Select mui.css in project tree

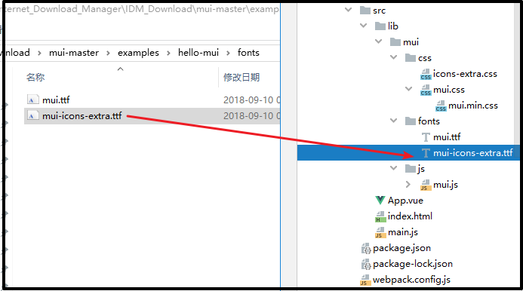[x=448, y=90]
